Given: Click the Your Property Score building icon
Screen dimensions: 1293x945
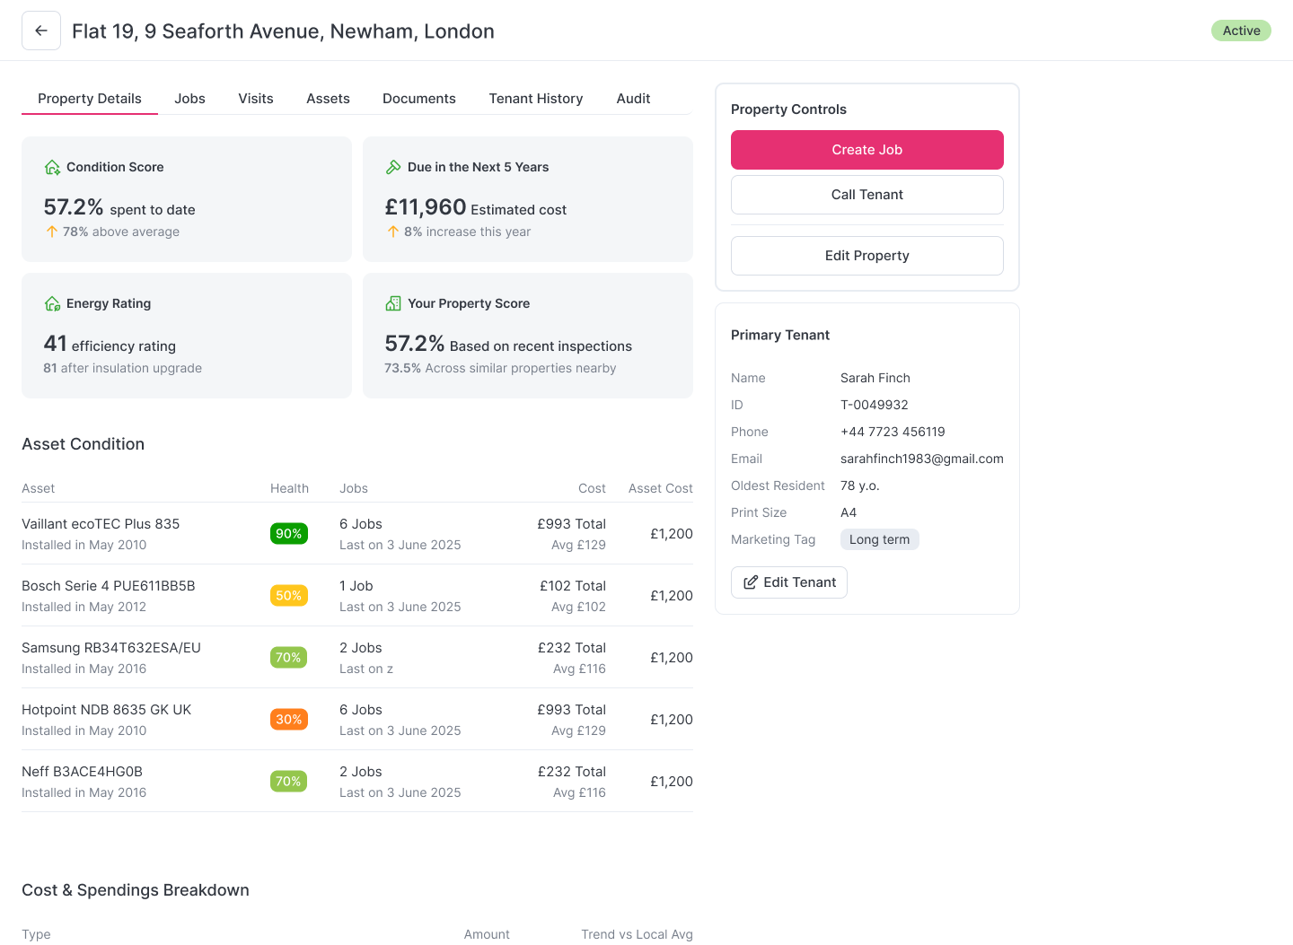Looking at the screenshot, I should (393, 303).
